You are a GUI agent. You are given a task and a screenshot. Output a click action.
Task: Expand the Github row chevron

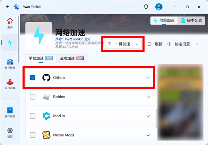[148, 78]
